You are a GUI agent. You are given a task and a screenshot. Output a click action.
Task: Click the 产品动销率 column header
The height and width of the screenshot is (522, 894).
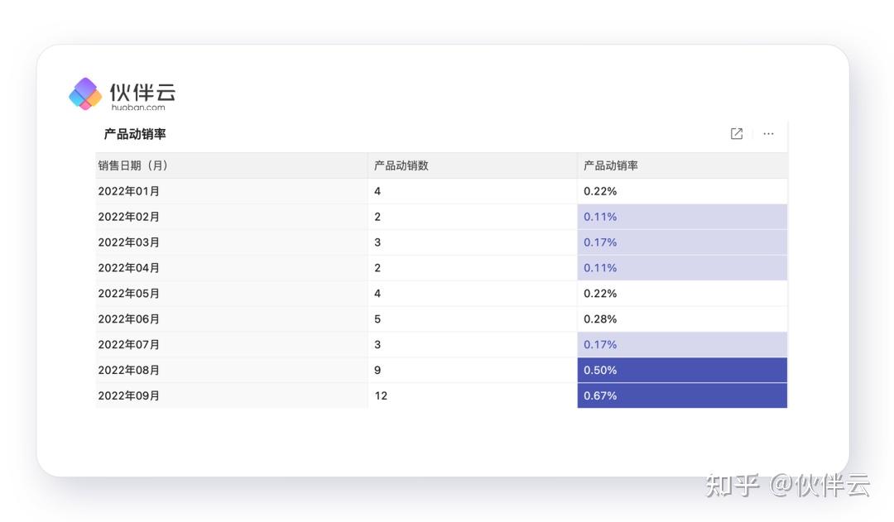(x=611, y=165)
